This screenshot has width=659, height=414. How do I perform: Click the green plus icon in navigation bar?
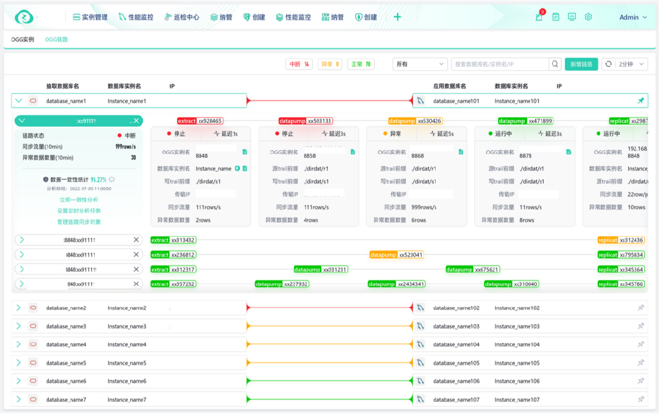coord(397,17)
